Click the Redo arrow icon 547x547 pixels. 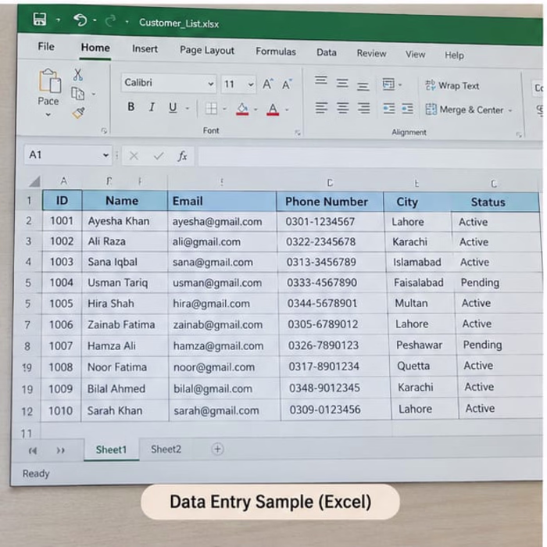point(110,21)
